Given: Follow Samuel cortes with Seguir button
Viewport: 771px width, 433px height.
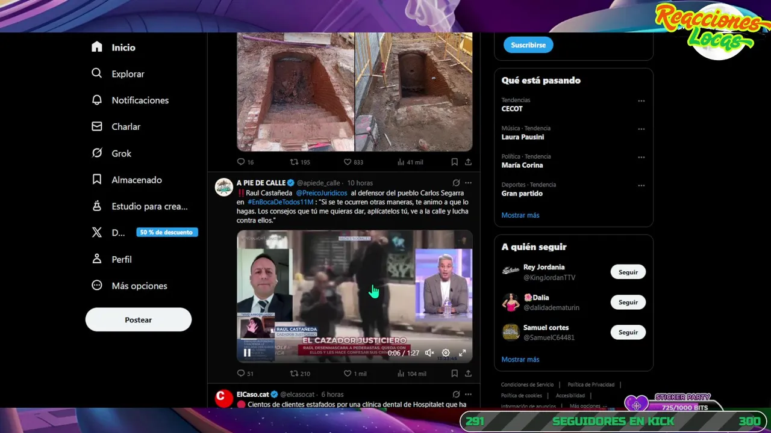Looking at the screenshot, I should pos(628,333).
